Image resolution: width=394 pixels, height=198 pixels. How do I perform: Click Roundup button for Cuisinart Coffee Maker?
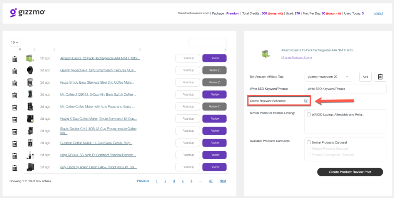point(188,143)
